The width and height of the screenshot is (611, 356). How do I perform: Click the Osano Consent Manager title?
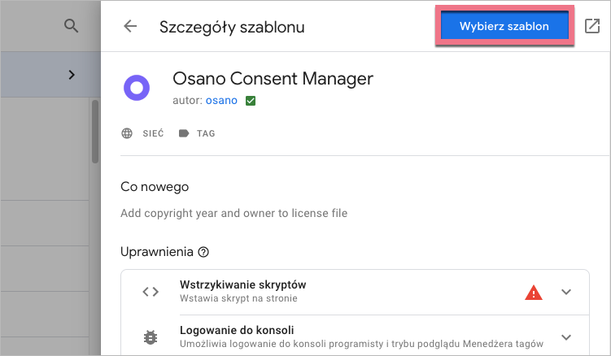273,79
